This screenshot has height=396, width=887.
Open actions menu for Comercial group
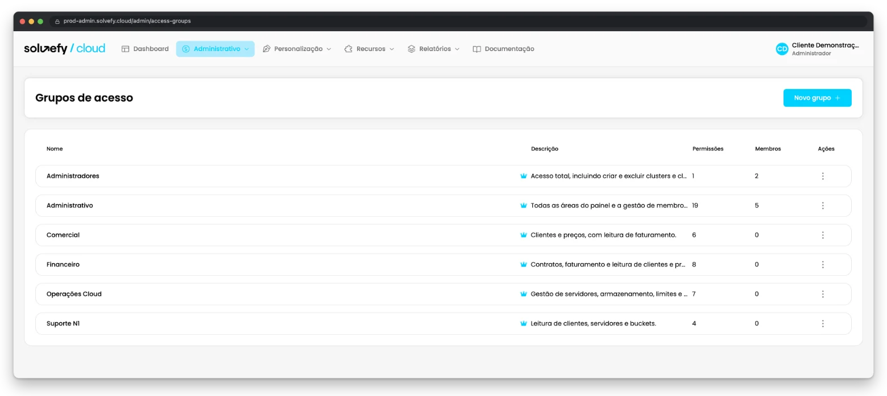(x=823, y=235)
